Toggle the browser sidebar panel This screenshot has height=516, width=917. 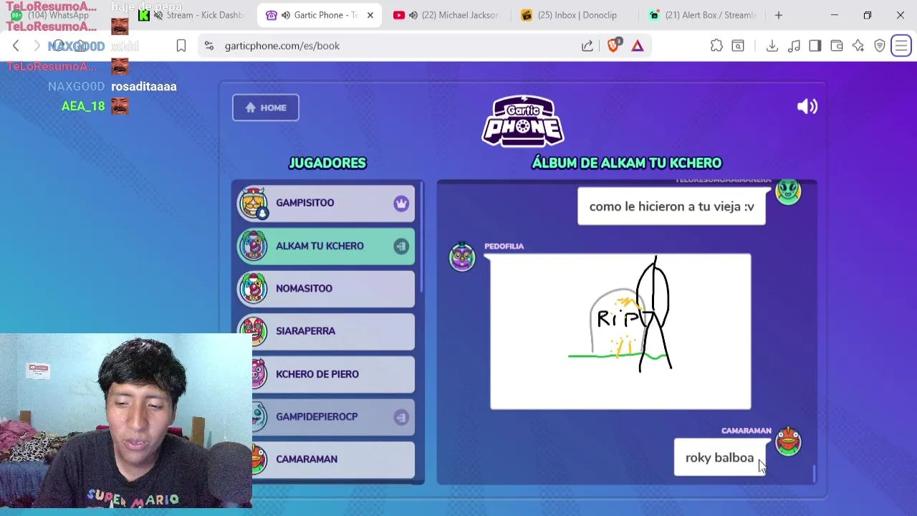click(815, 46)
